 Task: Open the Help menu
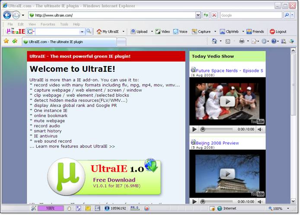(77, 24)
